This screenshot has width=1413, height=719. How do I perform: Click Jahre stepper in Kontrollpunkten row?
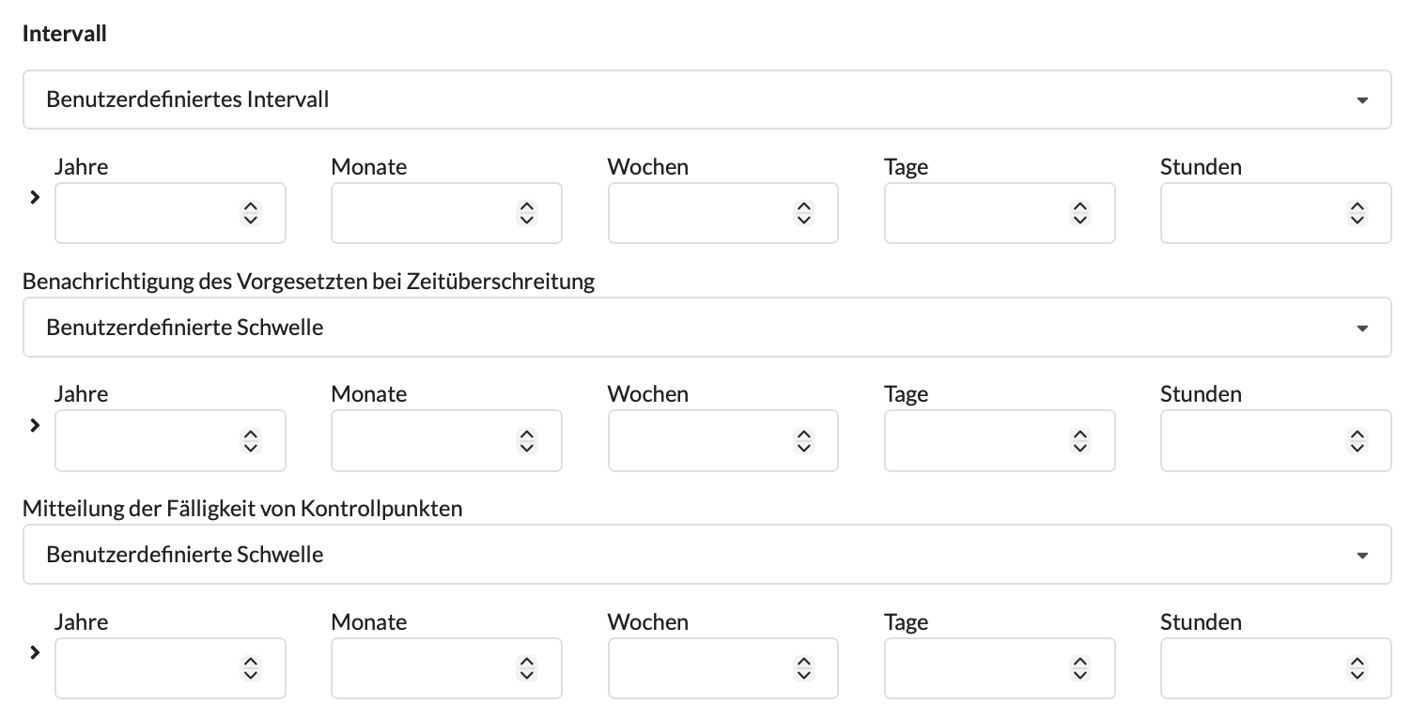(x=250, y=668)
